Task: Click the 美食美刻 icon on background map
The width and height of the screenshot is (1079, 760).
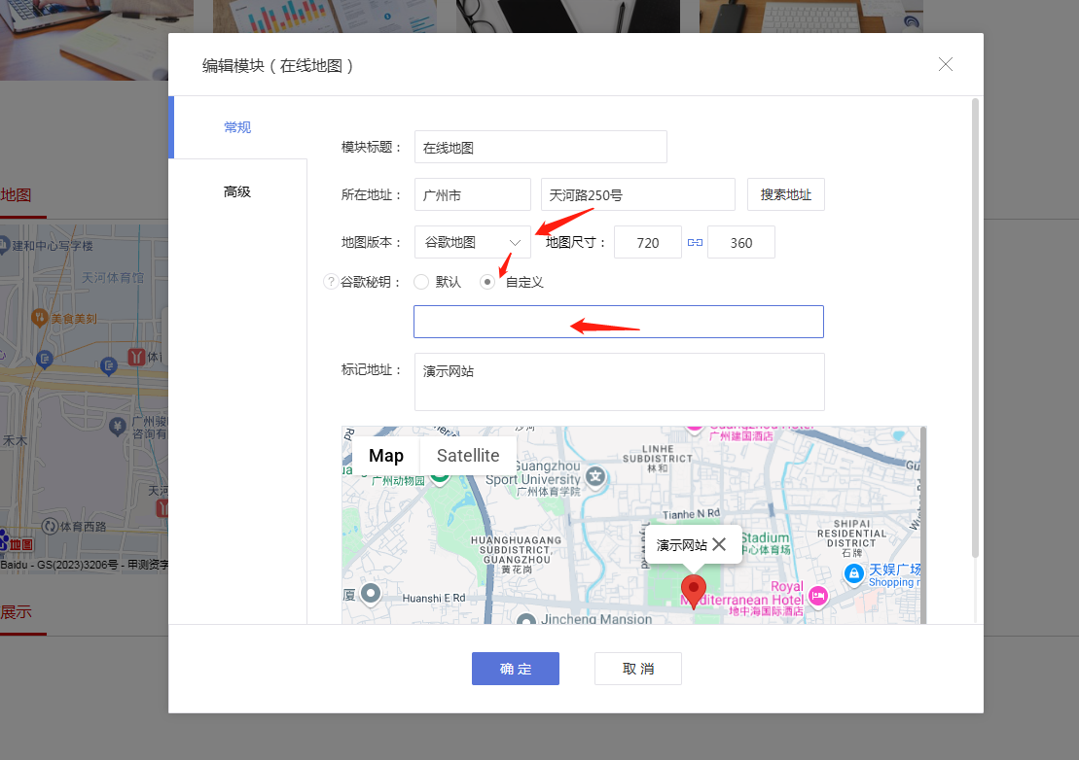Action: [39, 318]
